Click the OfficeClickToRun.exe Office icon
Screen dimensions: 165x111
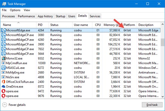point(3,82)
